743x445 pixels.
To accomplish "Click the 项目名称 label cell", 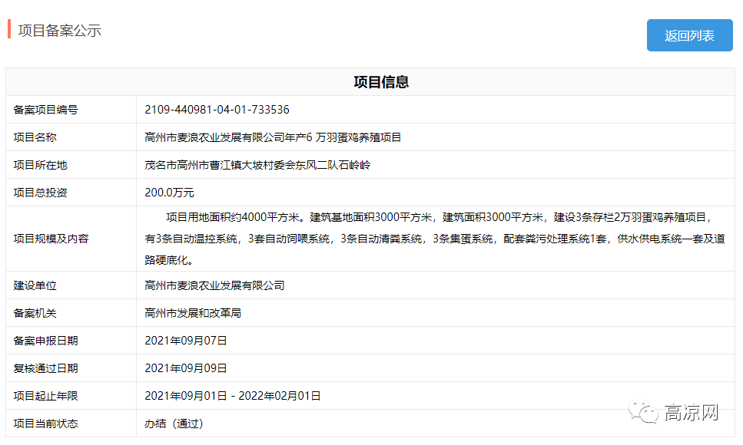I will pyautogui.click(x=71, y=137).
